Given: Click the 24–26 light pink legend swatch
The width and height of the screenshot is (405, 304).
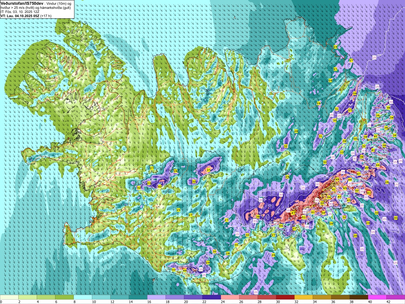Looking at the screenshot, I should coord(230,297).
